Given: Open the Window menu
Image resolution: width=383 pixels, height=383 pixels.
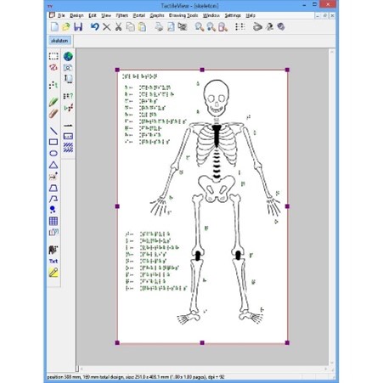Looking at the screenshot, I should pos(211,15).
